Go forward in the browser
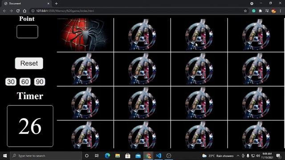Image resolution: width=285 pixels, height=160 pixels. click(11, 11)
